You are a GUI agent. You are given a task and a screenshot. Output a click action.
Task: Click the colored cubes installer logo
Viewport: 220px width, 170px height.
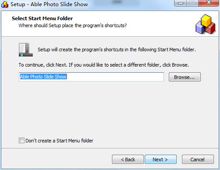tap(206, 24)
